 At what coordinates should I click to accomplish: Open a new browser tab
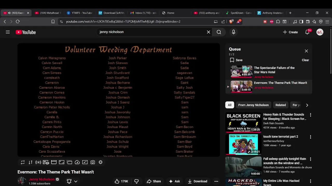click(290, 13)
